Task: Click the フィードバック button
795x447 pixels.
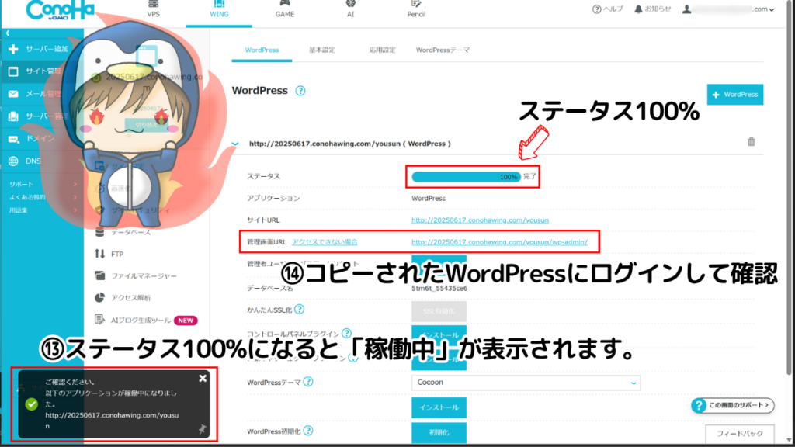Action: [x=740, y=434]
